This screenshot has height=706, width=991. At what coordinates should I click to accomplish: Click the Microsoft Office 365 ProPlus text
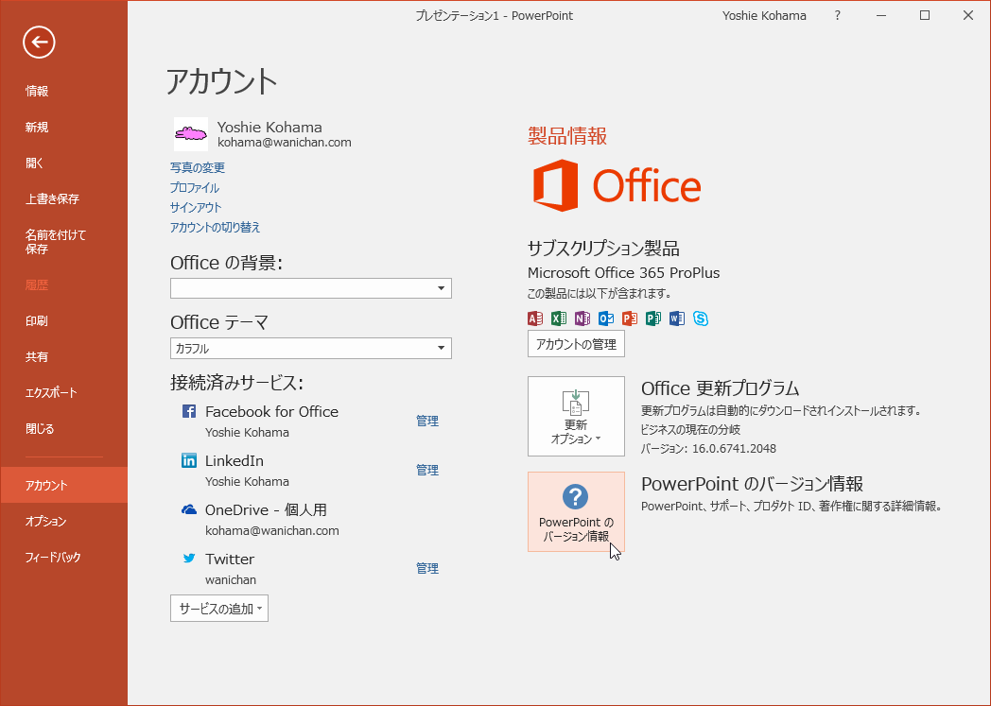point(624,273)
